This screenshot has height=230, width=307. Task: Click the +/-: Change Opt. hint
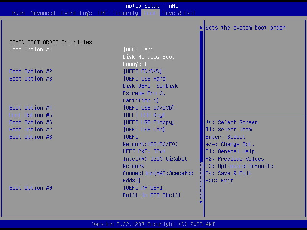coord(230,145)
